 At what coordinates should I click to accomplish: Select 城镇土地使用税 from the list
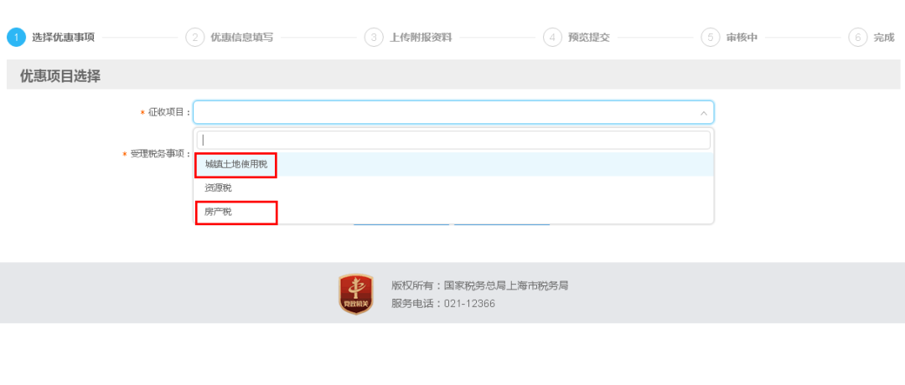click(236, 165)
